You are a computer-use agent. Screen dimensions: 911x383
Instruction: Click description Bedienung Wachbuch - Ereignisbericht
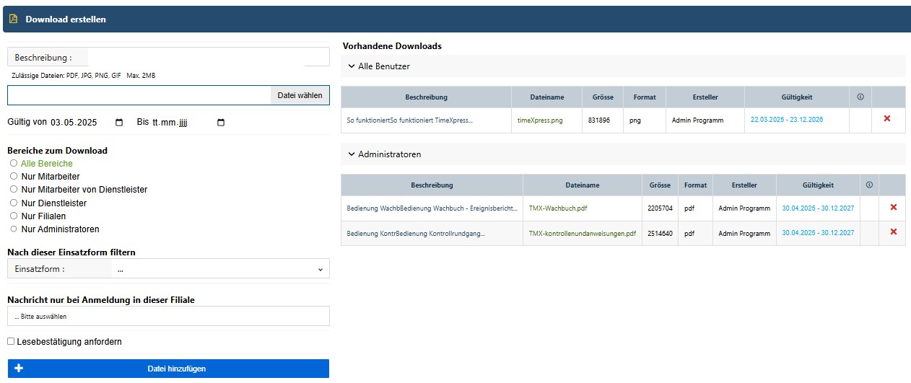[432, 208]
